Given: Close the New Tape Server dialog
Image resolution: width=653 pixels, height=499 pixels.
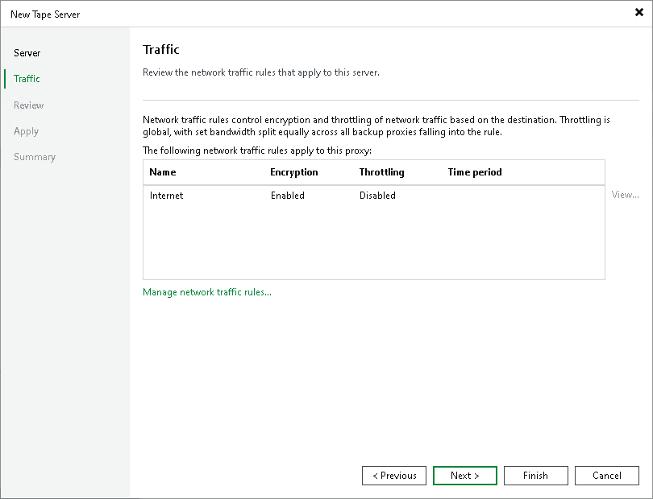Looking at the screenshot, I should point(638,13).
